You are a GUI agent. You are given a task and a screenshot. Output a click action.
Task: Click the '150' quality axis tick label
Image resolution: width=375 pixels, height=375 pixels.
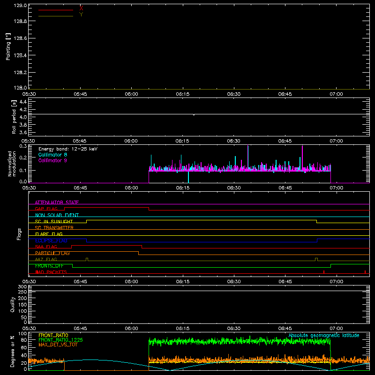(22, 305)
